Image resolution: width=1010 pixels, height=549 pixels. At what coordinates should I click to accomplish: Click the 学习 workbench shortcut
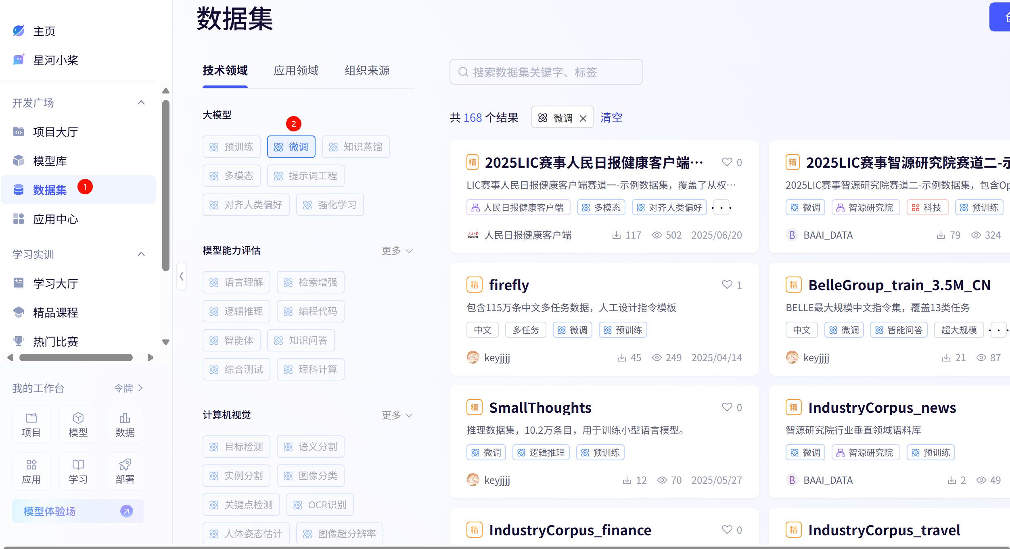[x=78, y=472]
